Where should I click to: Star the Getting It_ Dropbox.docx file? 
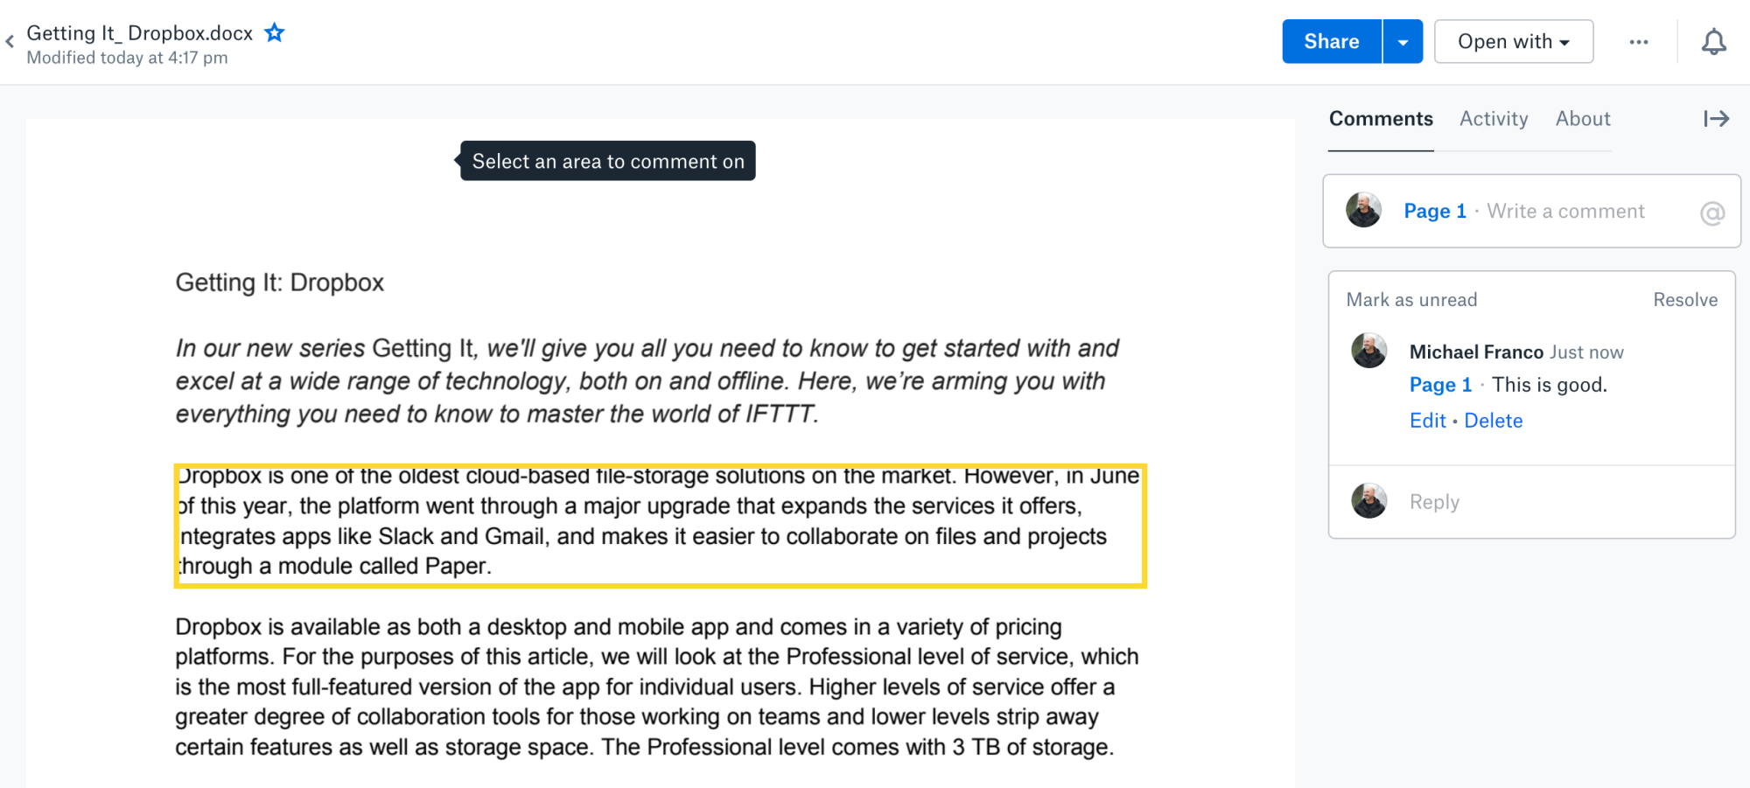coord(275,33)
